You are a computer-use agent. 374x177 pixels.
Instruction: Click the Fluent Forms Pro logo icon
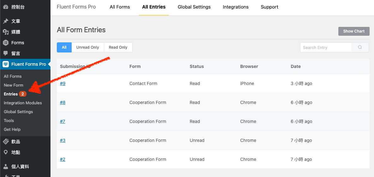(x=5, y=64)
